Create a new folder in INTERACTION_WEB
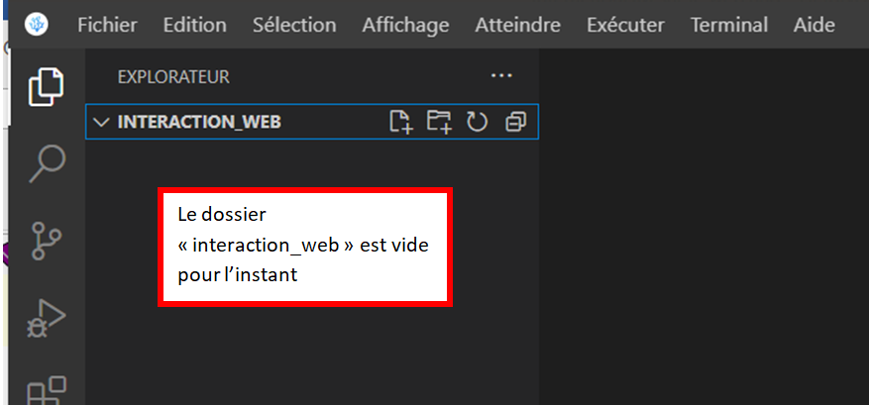The width and height of the screenshot is (869, 405). point(439,122)
